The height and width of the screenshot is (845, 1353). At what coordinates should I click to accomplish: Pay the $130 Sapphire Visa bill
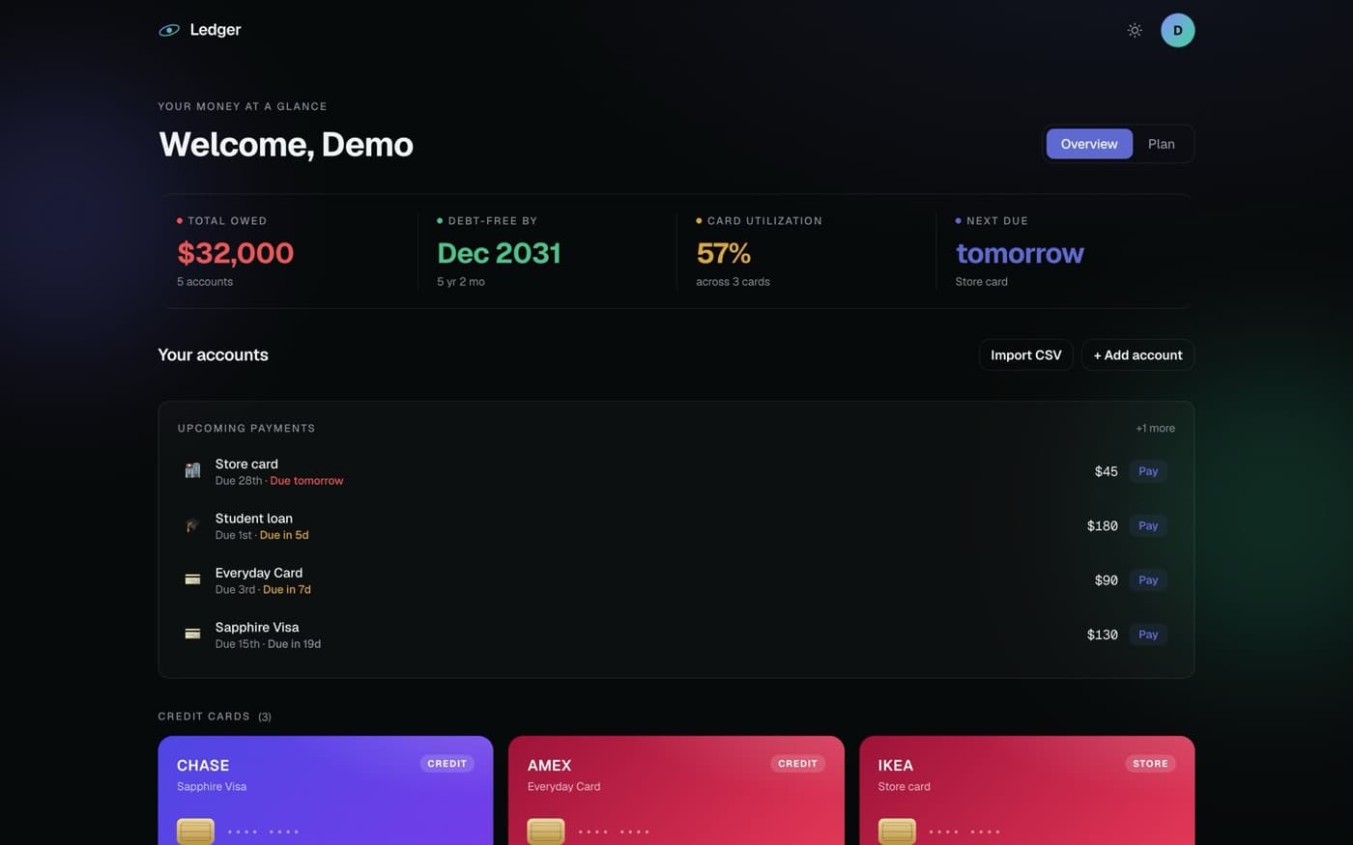1148,634
